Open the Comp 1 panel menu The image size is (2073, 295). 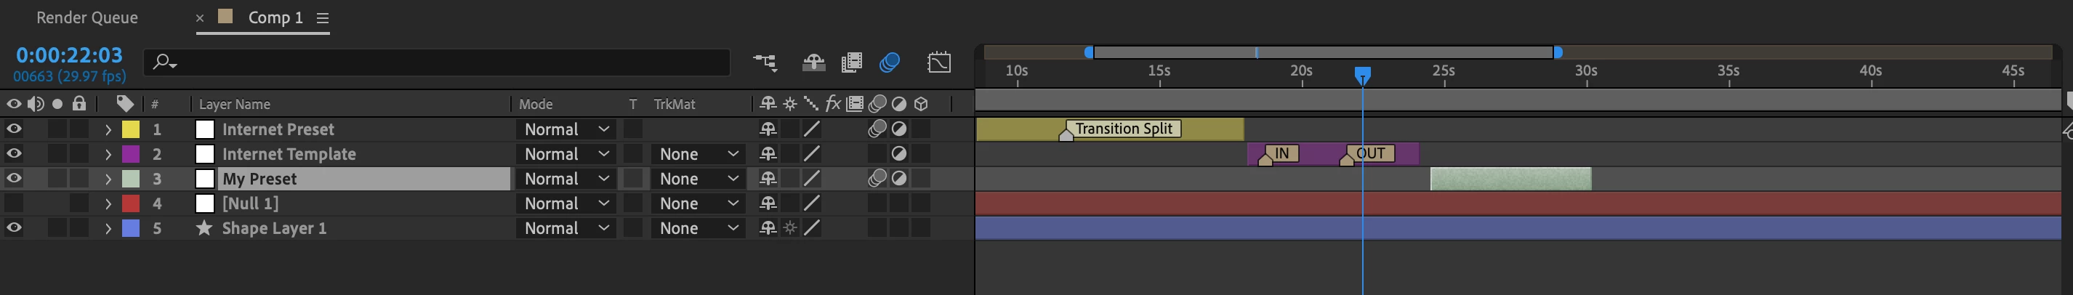coord(323,17)
